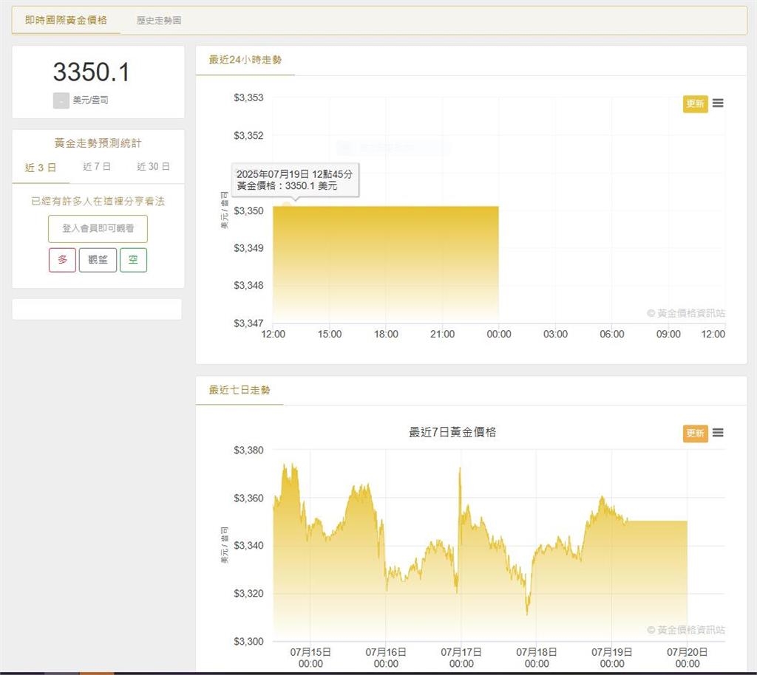Select the 即時國際黃金價格 tab
757x675 pixels.
[66, 20]
